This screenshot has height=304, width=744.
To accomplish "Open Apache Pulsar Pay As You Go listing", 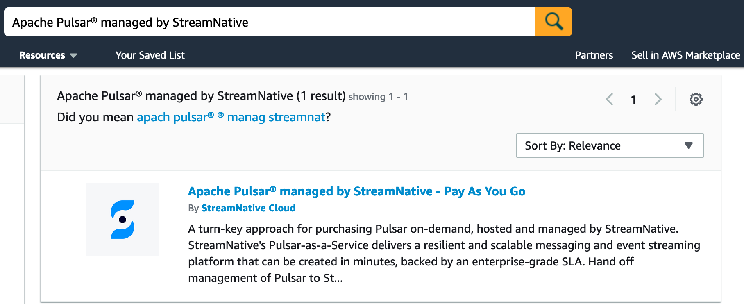I will tap(356, 191).
